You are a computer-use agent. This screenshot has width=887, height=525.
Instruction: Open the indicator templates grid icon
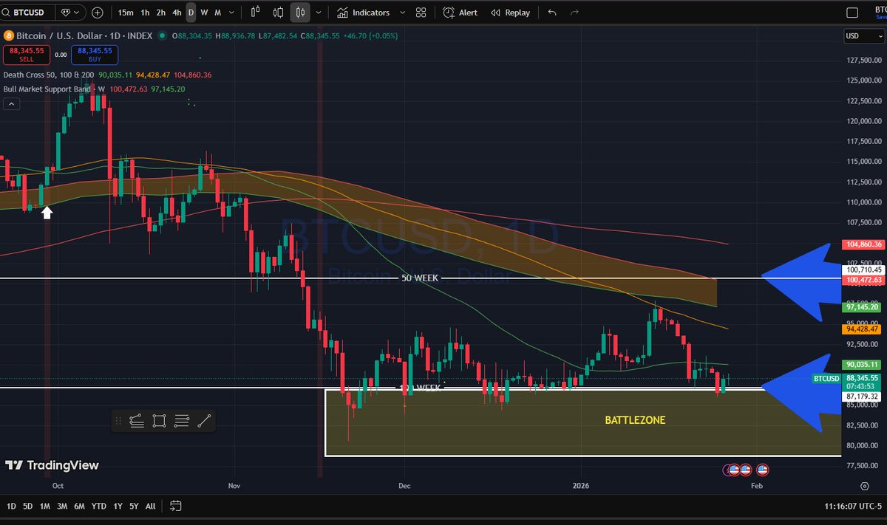tap(421, 13)
